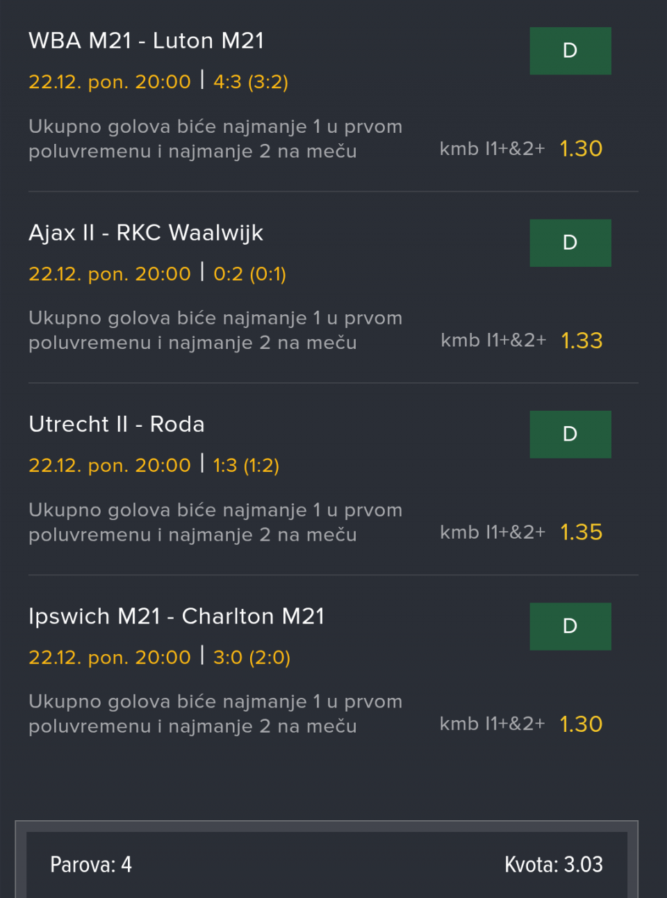The width and height of the screenshot is (667, 898).
Task: Click the green D badge for WBA M21 - Luton M21
Action: point(570,51)
